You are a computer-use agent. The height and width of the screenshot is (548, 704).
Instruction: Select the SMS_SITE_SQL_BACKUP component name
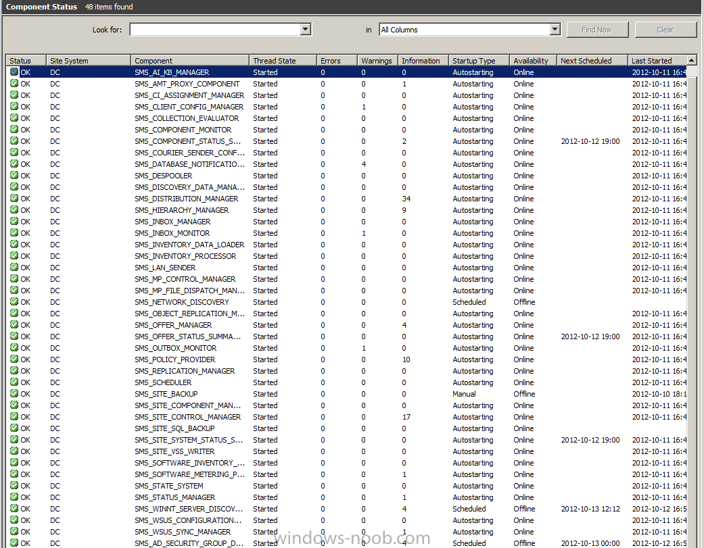(174, 428)
